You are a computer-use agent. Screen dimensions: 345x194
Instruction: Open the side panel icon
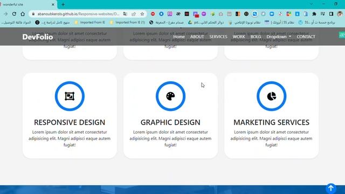pyautogui.click(x=331, y=14)
